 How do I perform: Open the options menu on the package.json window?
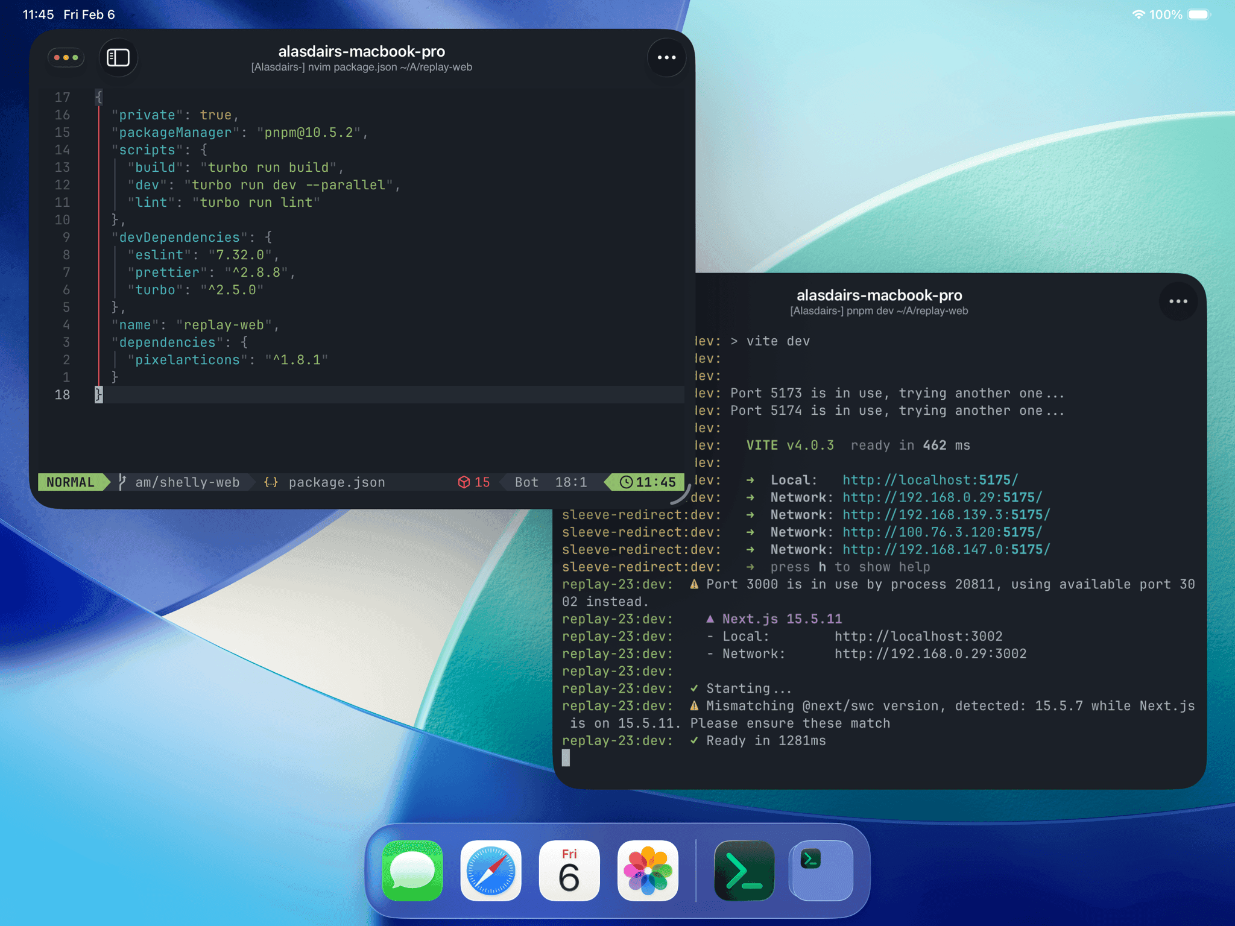click(x=666, y=57)
